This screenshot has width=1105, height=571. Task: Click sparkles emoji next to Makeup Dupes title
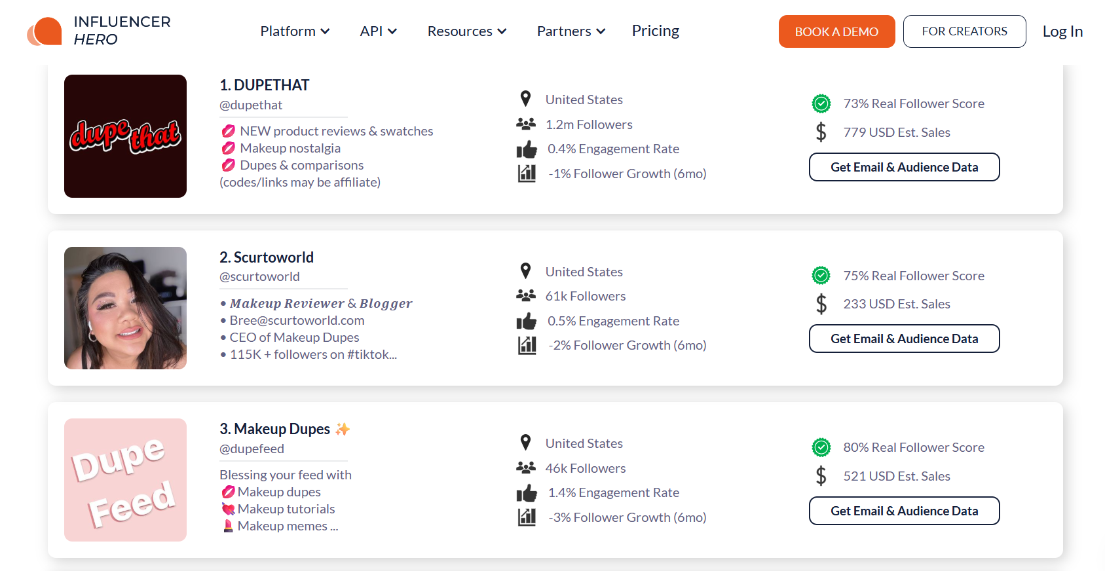click(x=343, y=429)
